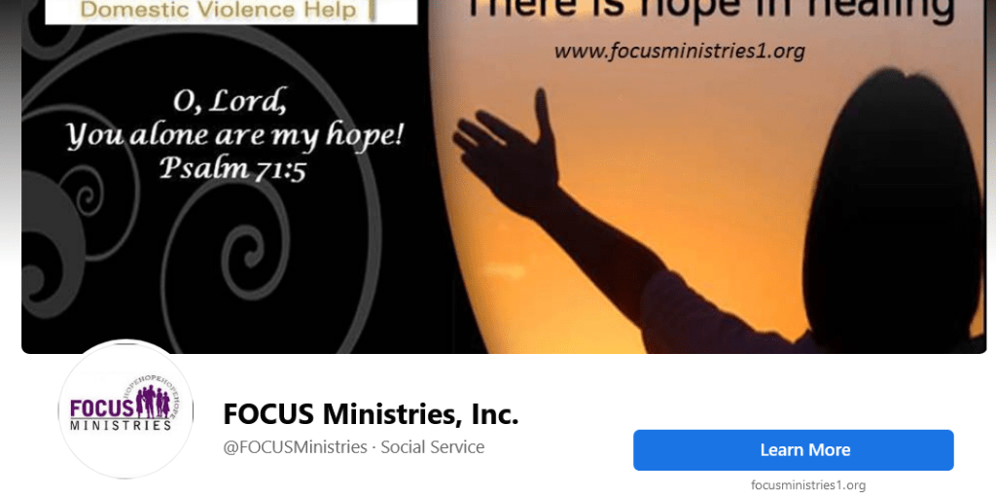Open the FOCUS Ministries profile picture
The image size is (996, 495).
click(x=125, y=409)
